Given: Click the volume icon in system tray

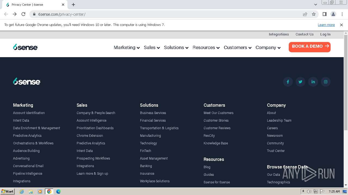Looking at the screenshot, I should (309, 191).
